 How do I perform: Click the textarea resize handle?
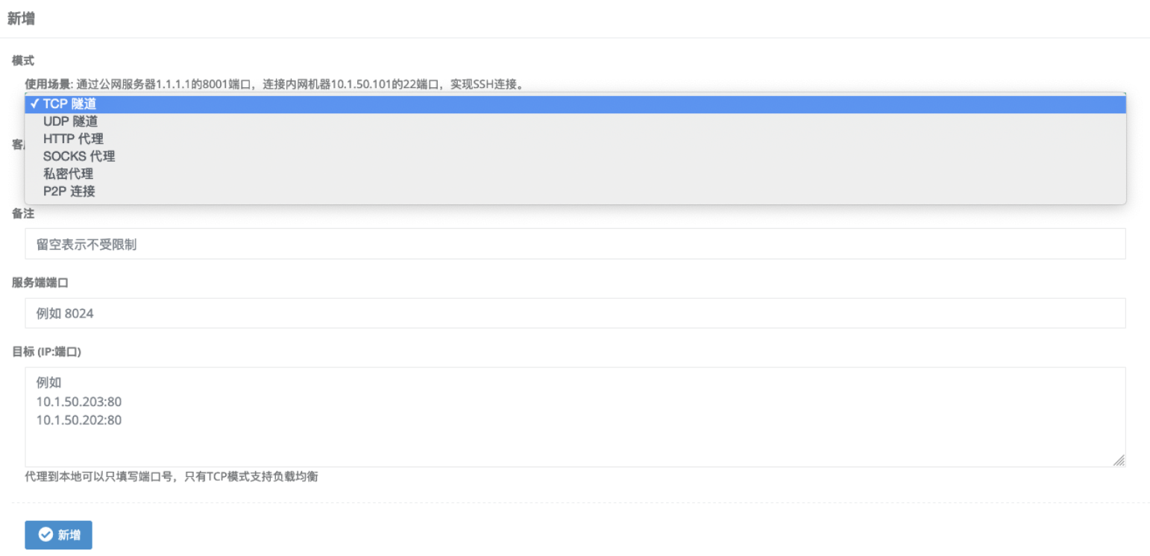click(1119, 461)
